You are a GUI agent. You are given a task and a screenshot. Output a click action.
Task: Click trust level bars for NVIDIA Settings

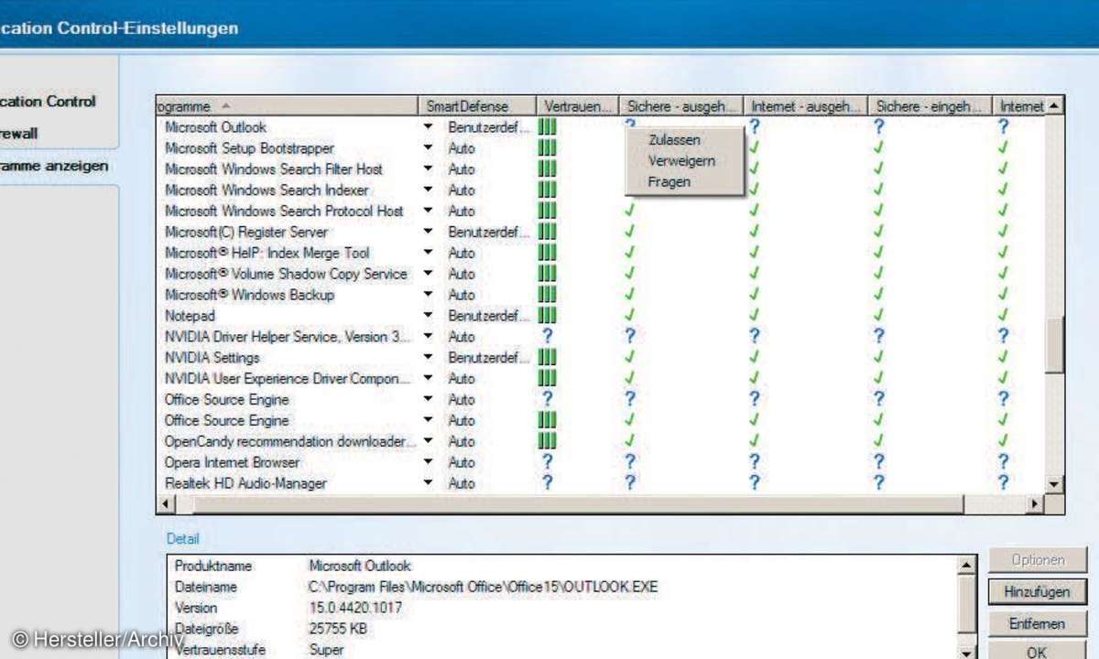(x=547, y=358)
